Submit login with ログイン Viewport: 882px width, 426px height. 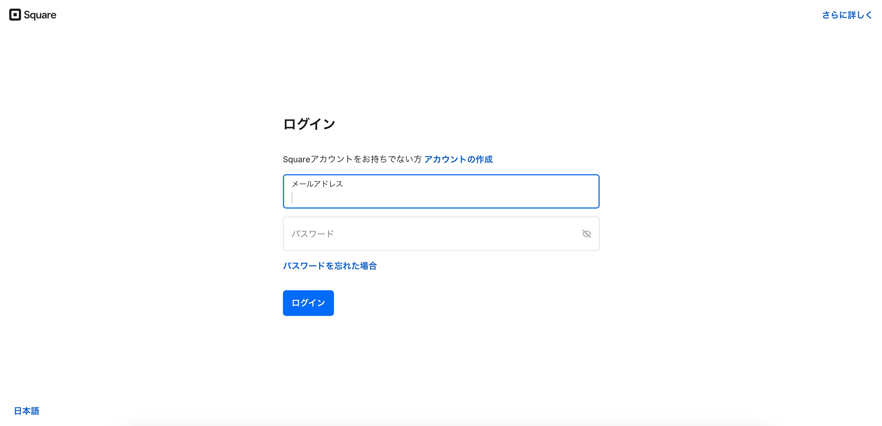pos(308,303)
